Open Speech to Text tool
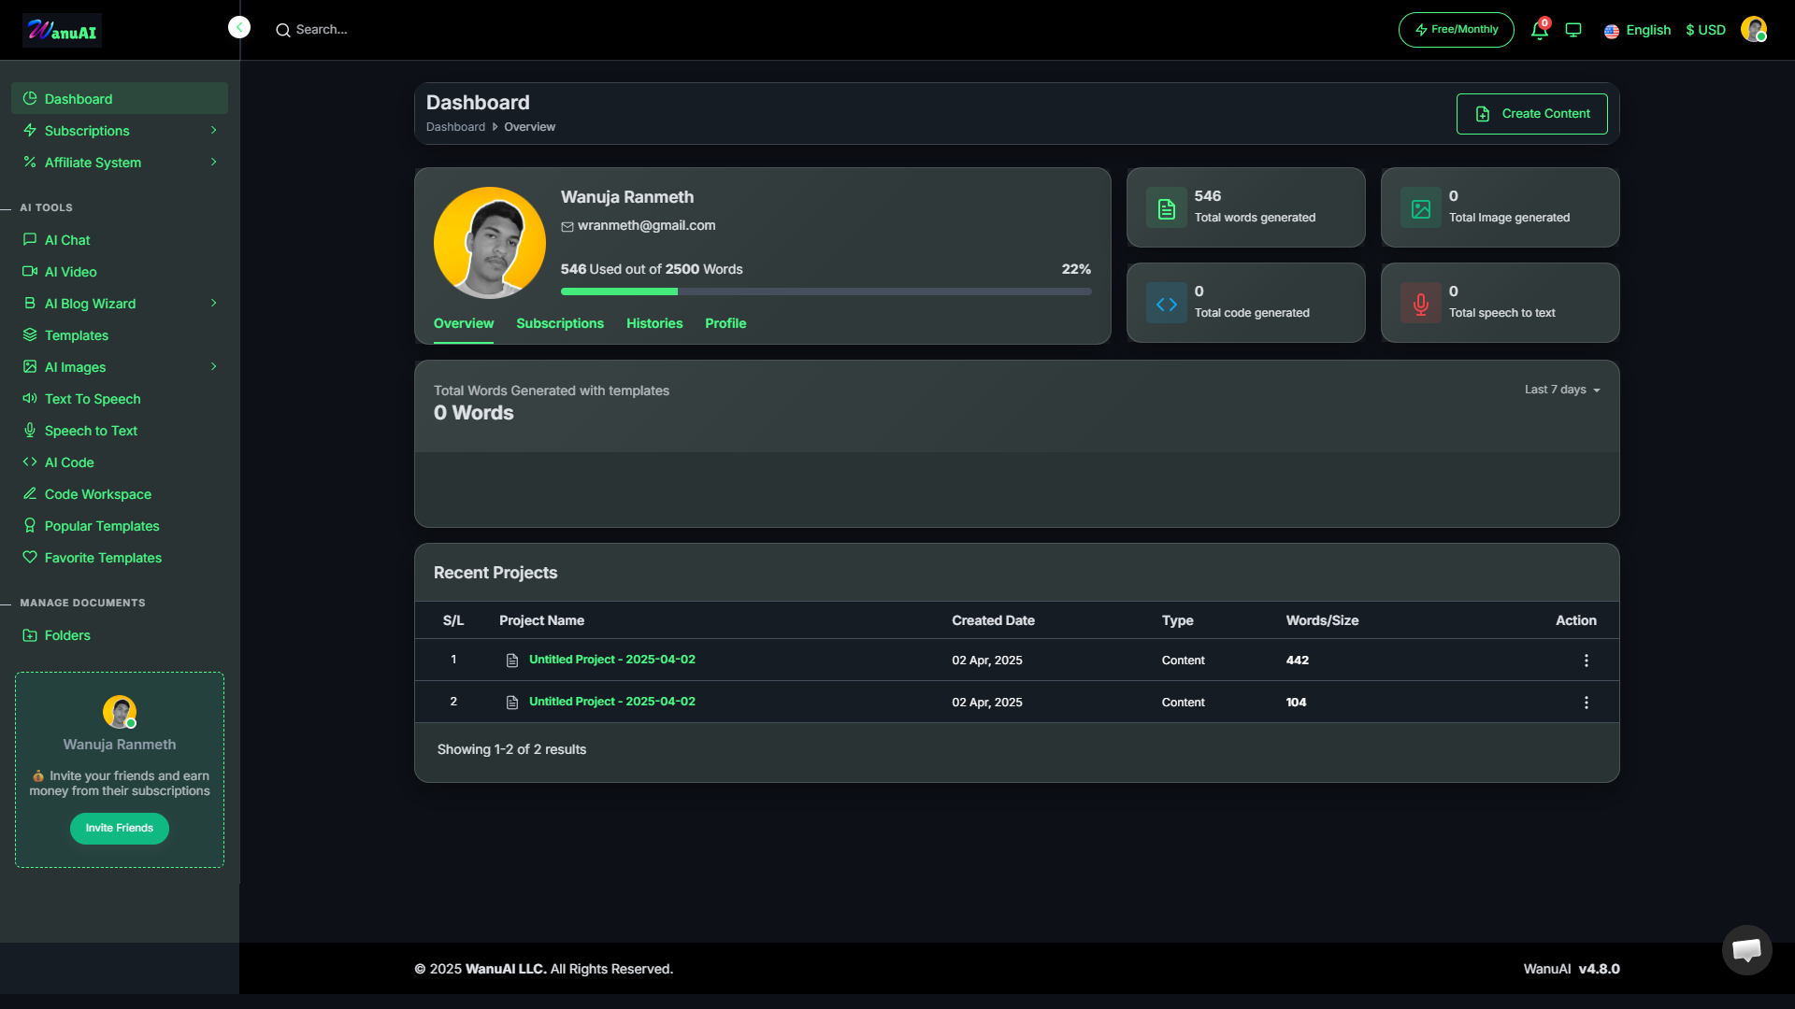This screenshot has width=1795, height=1009. 91,431
